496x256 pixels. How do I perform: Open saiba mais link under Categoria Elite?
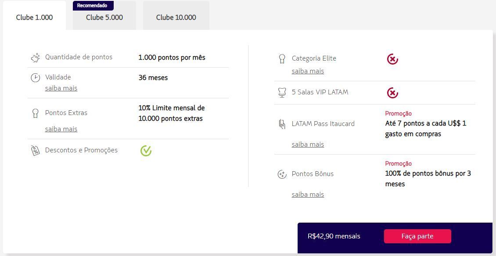point(308,71)
